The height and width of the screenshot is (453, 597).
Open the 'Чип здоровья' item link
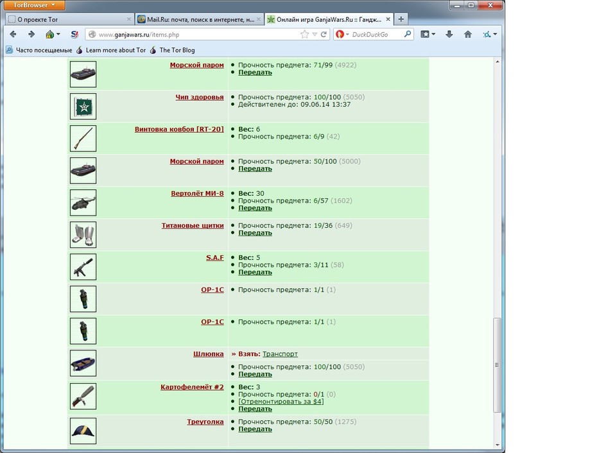point(200,97)
